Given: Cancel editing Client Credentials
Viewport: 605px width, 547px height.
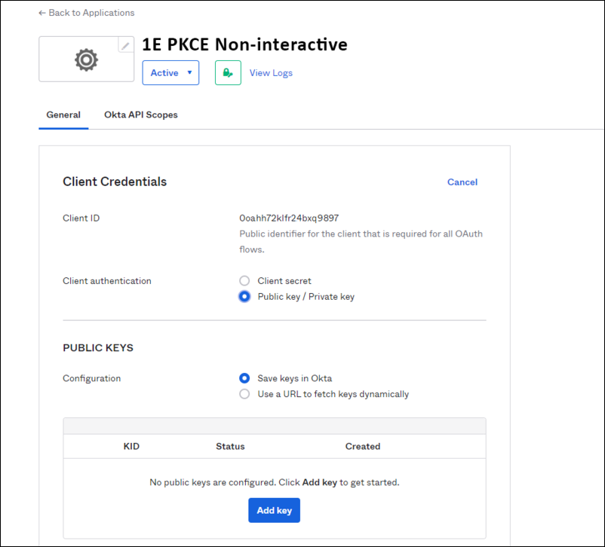Looking at the screenshot, I should pyautogui.click(x=462, y=182).
